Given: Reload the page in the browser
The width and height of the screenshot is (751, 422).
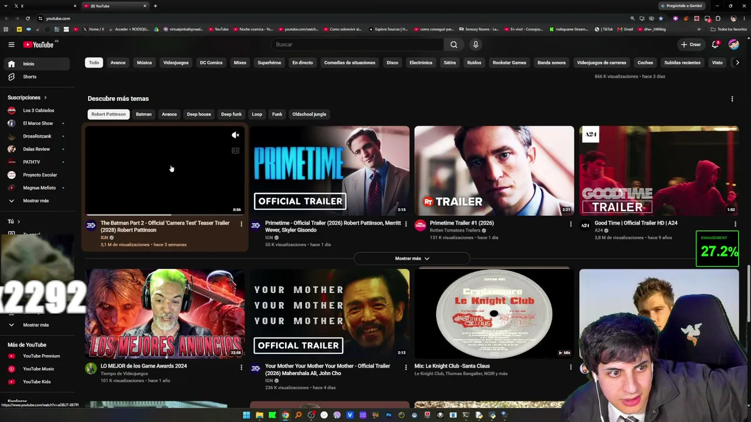Looking at the screenshot, I should click(28, 18).
